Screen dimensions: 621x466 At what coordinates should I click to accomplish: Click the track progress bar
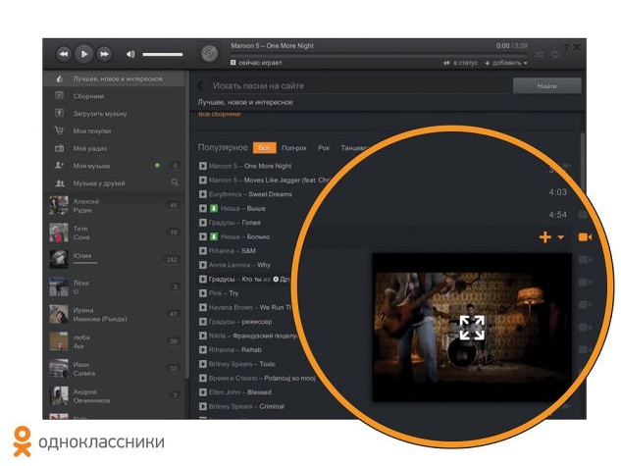pyautogui.click(x=379, y=53)
